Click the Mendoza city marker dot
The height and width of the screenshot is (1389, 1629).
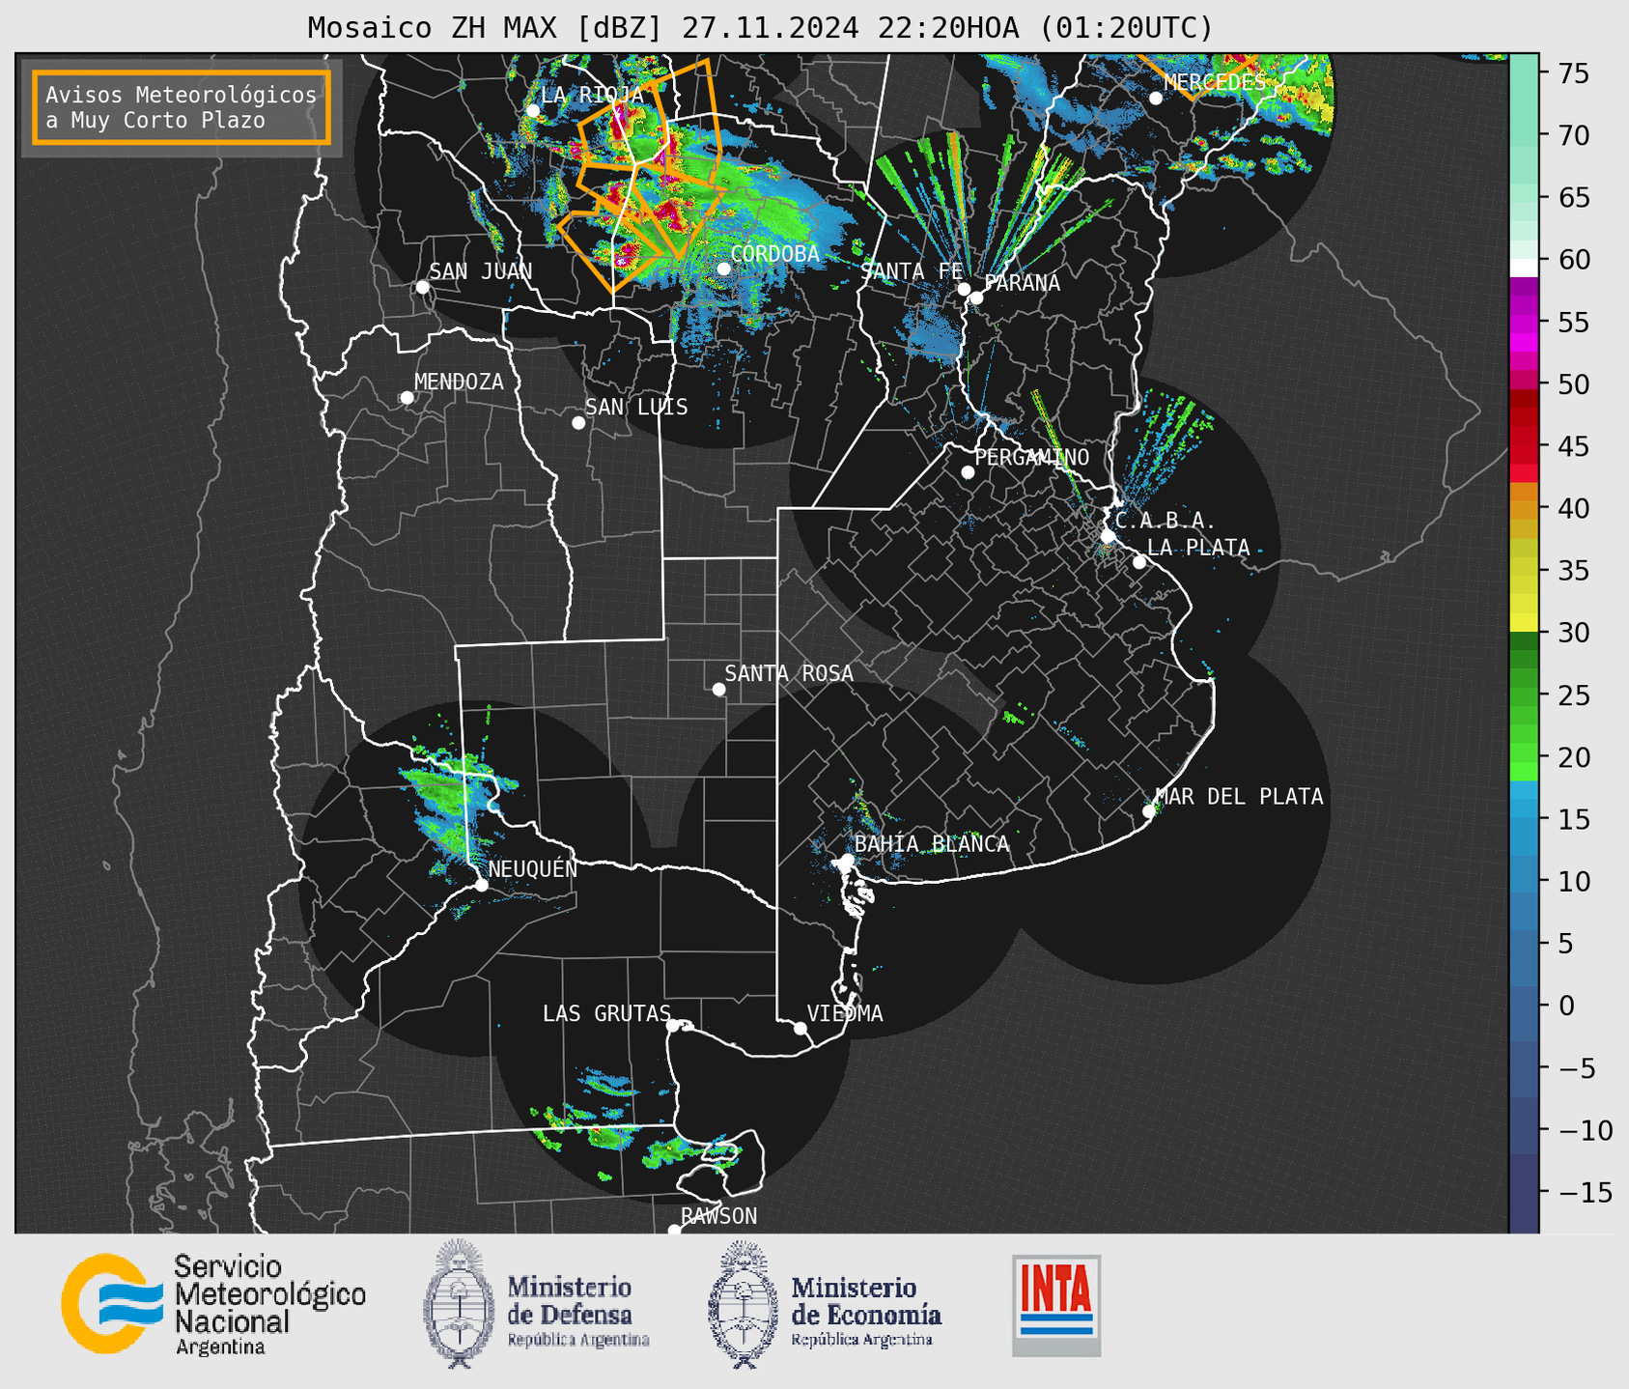(x=407, y=398)
